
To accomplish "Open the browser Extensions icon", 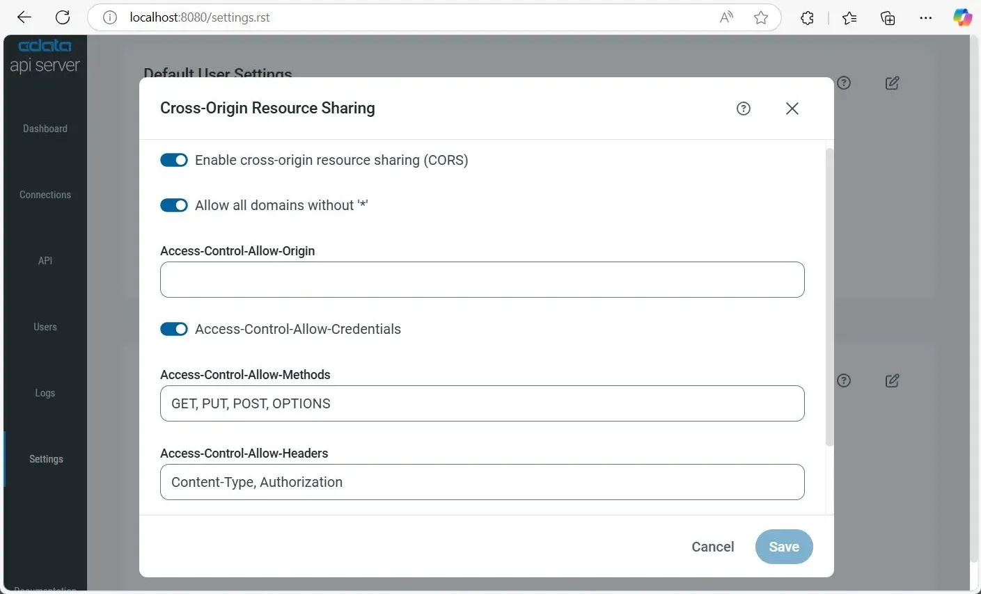I will pos(807,17).
